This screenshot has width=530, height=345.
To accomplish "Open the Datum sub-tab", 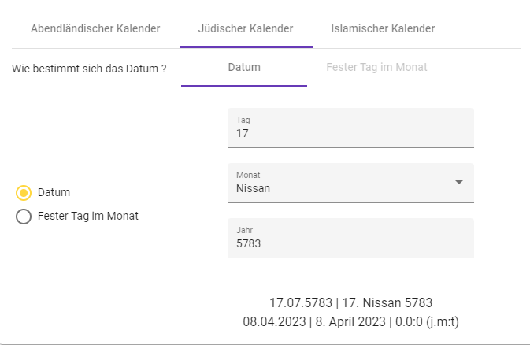I will pos(244,67).
